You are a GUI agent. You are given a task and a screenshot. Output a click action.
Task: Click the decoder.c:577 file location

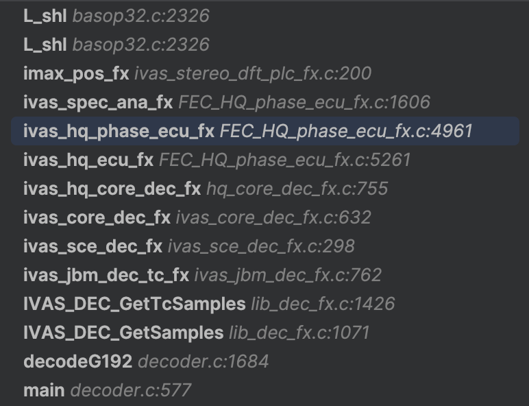[x=131, y=390]
